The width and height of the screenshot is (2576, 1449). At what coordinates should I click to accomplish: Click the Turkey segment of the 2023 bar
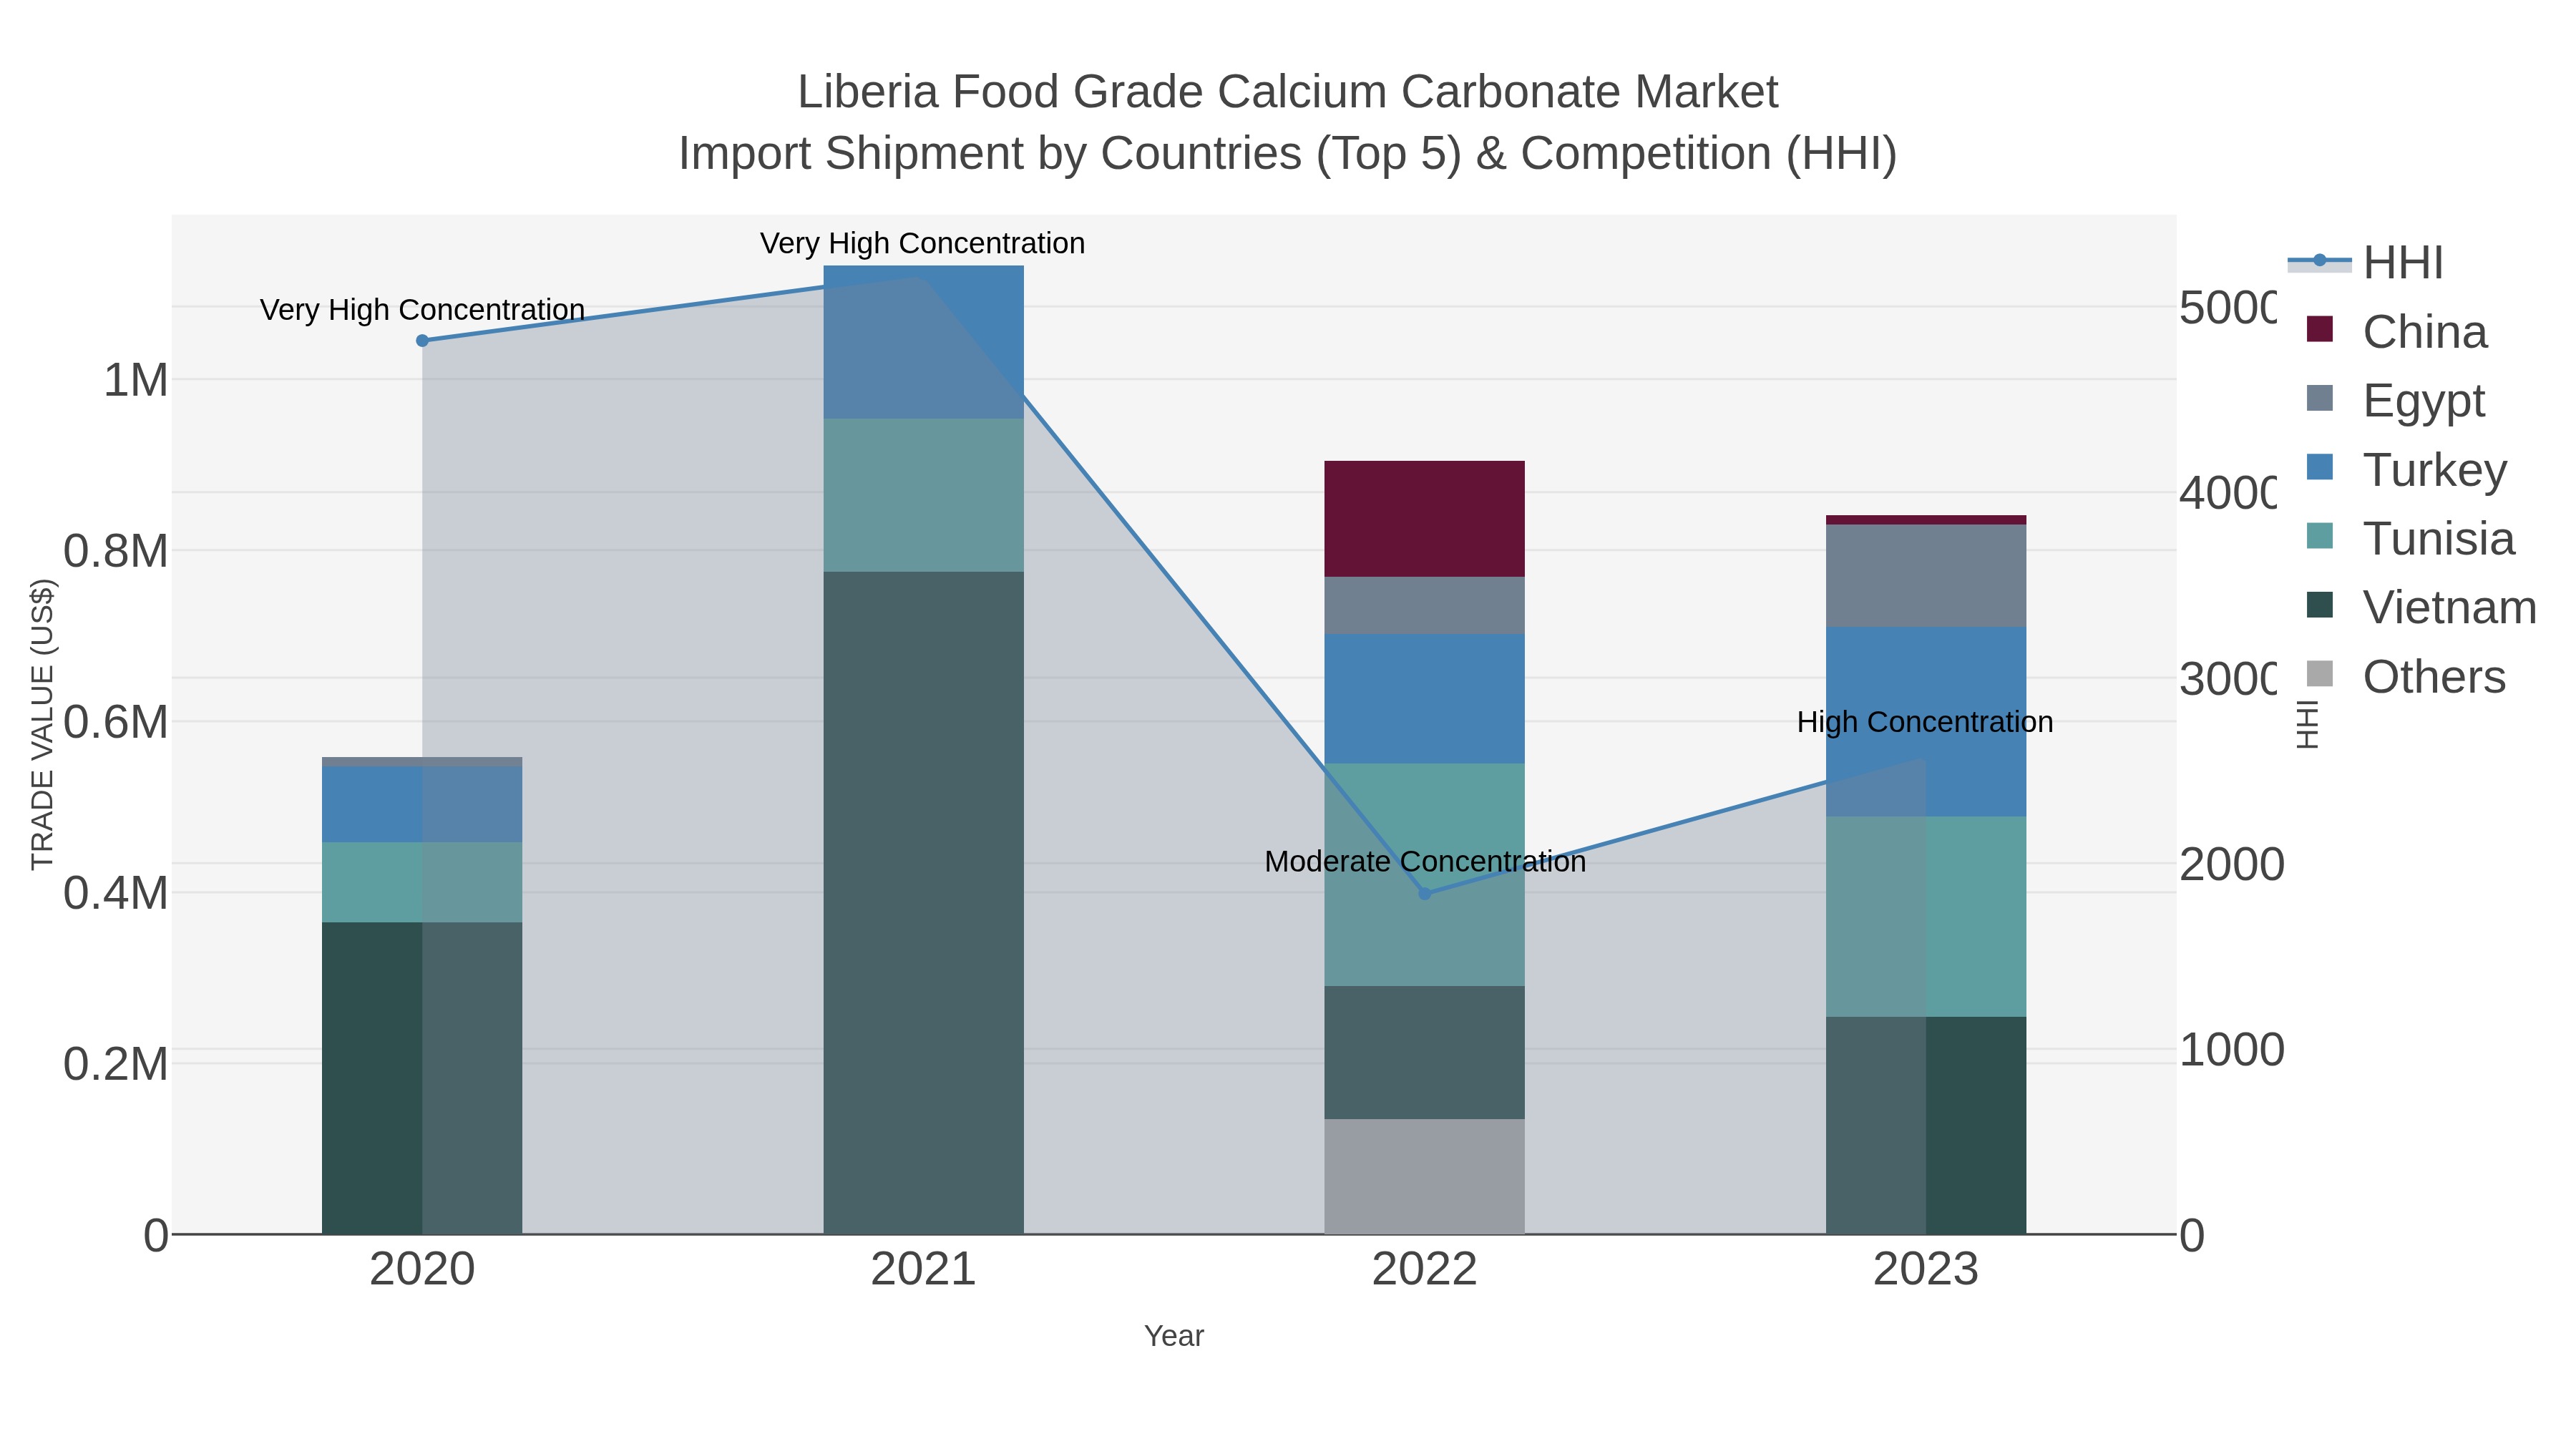[1926, 722]
